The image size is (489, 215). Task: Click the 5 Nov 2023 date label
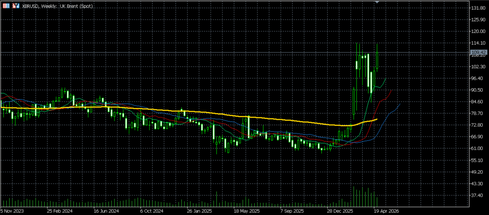click(12, 211)
